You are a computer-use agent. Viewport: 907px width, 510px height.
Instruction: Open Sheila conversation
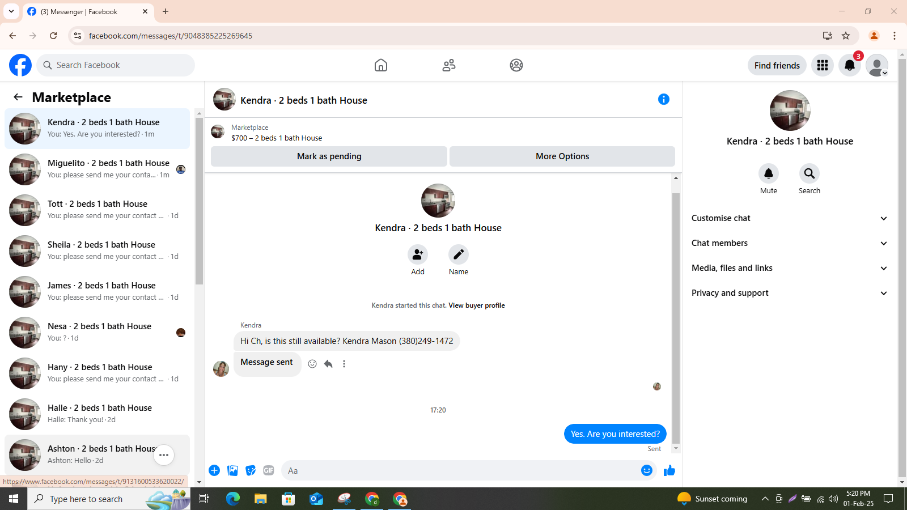tap(97, 251)
